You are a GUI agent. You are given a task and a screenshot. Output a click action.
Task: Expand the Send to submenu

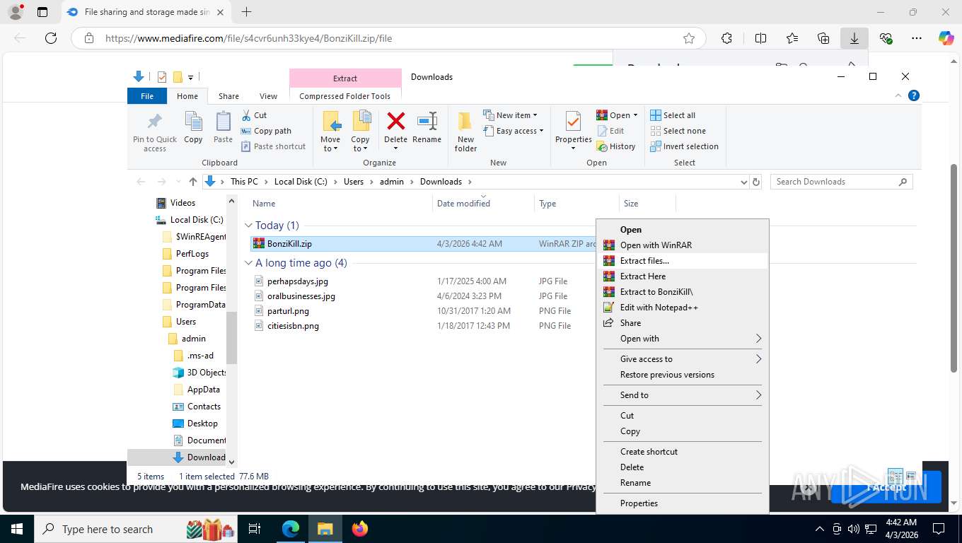683,395
